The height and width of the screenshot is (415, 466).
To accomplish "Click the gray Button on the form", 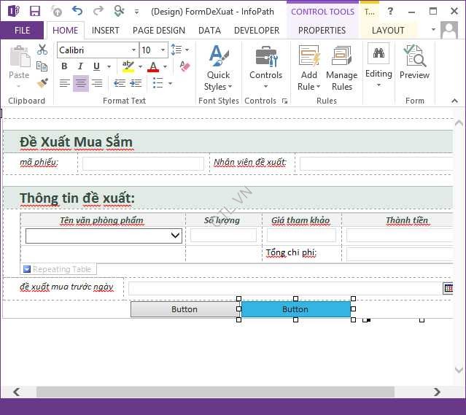I will [184, 309].
